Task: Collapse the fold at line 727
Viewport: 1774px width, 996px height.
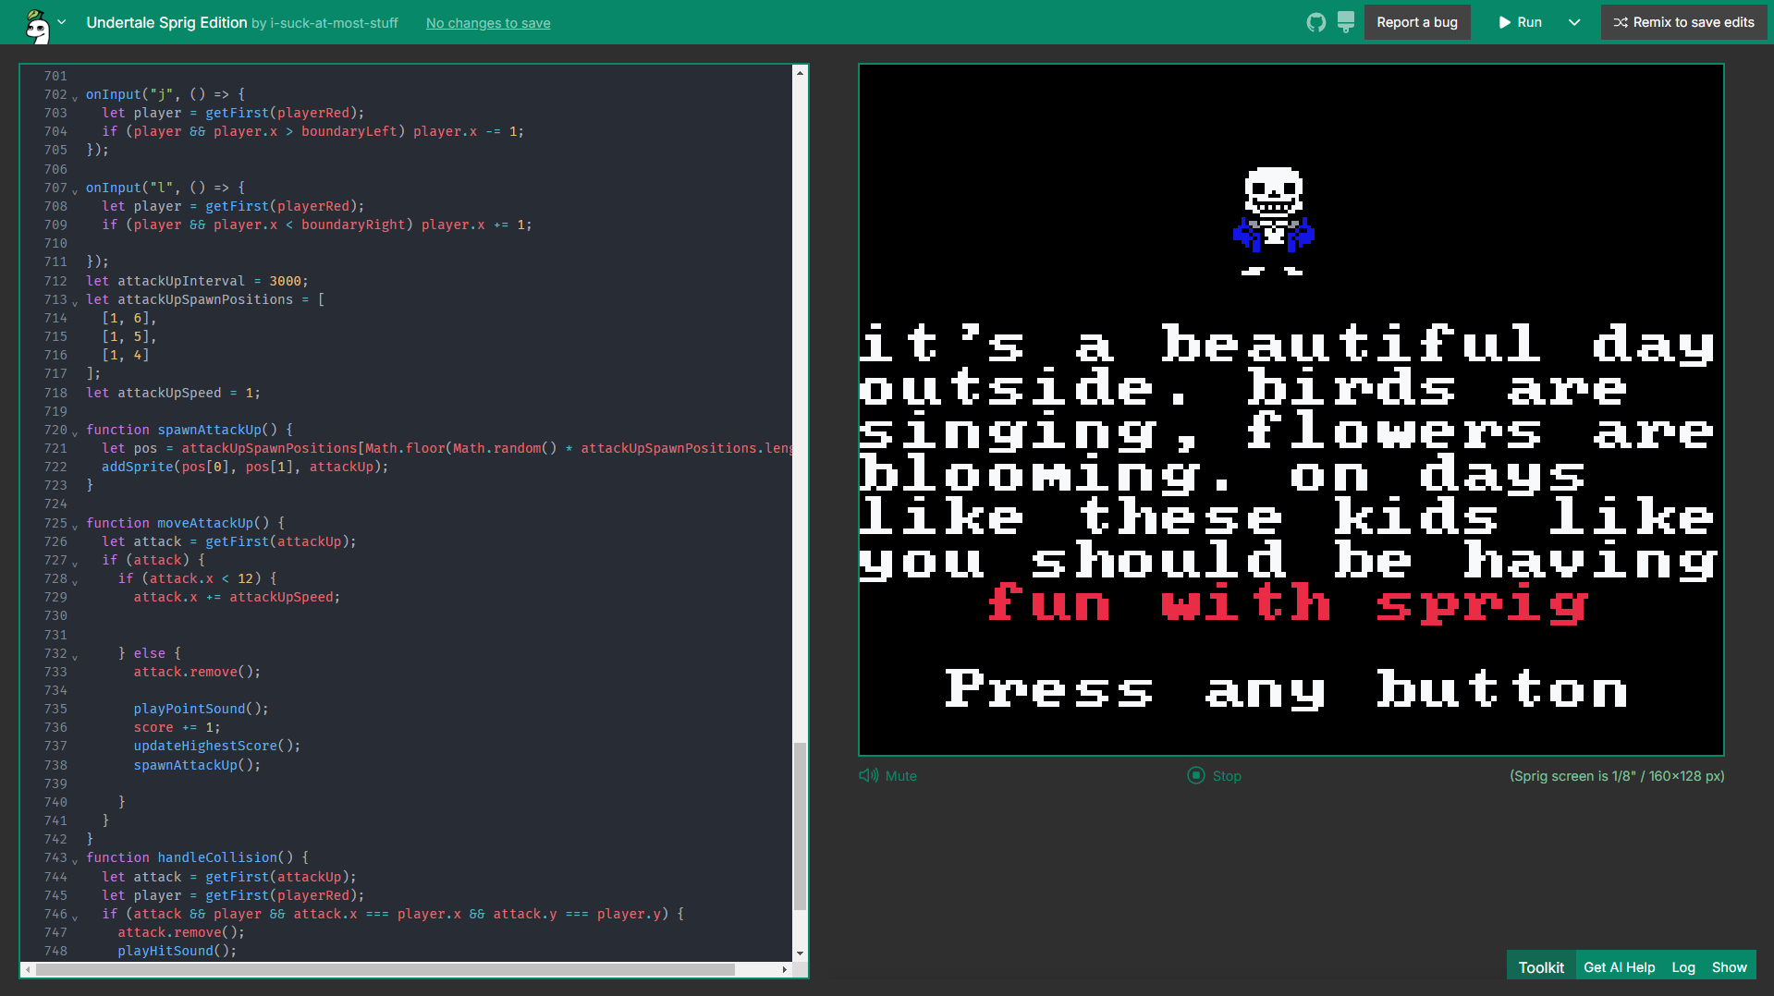Action: pos(75,562)
